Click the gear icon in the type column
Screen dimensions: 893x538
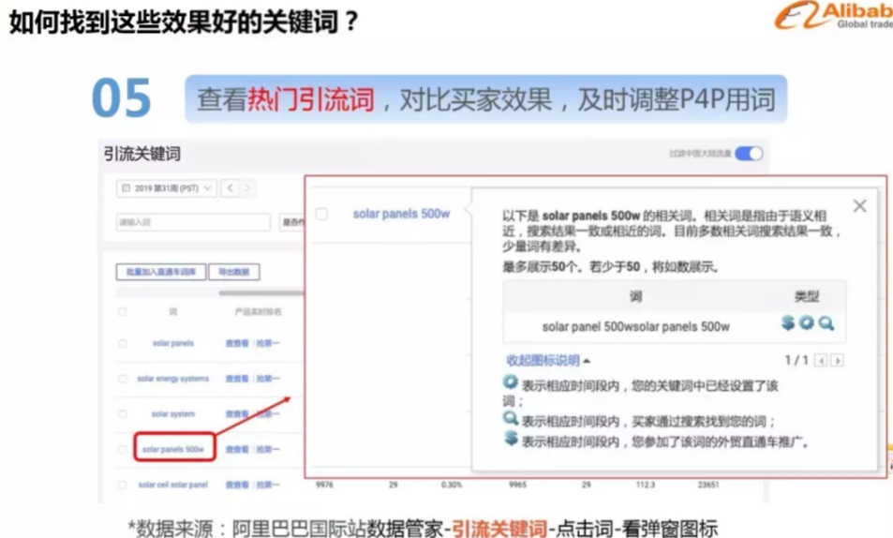click(807, 323)
